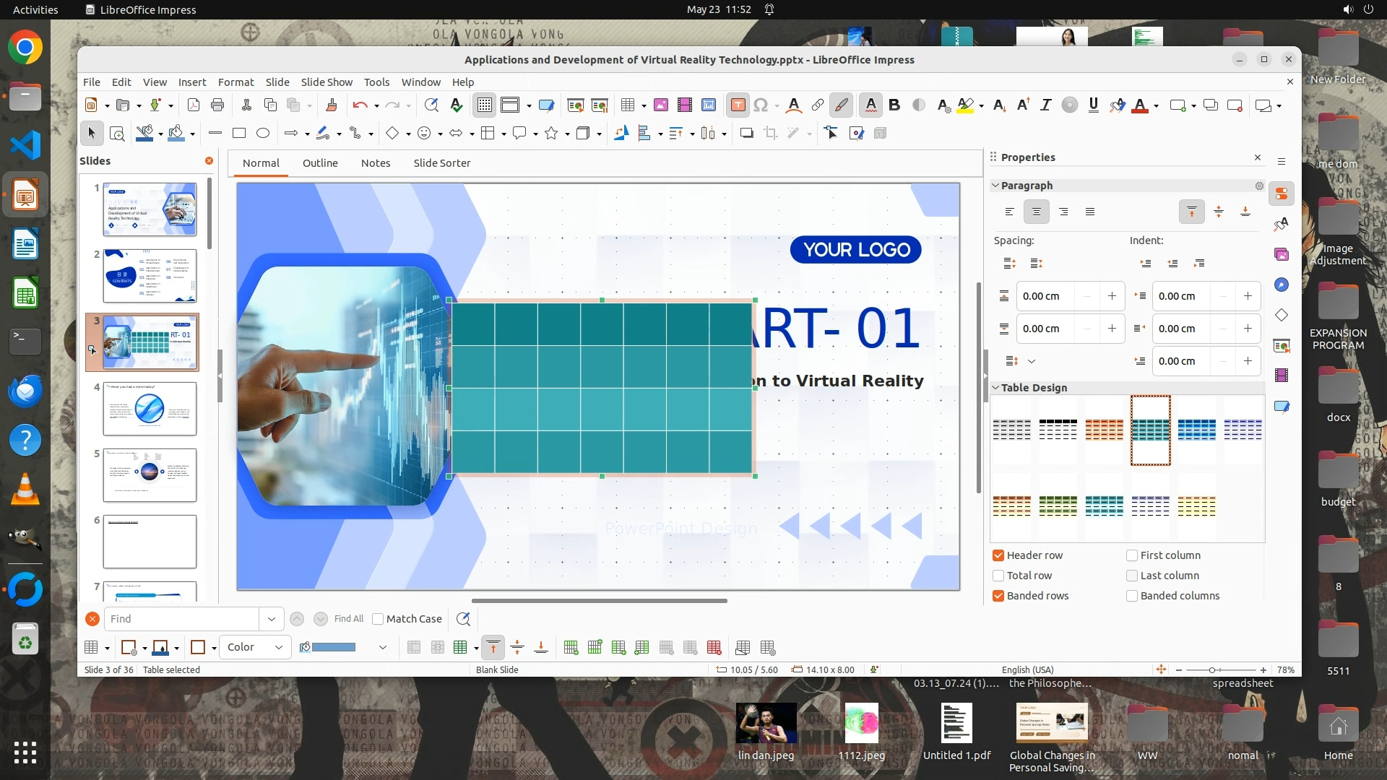Click the Find All button

pyautogui.click(x=349, y=619)
